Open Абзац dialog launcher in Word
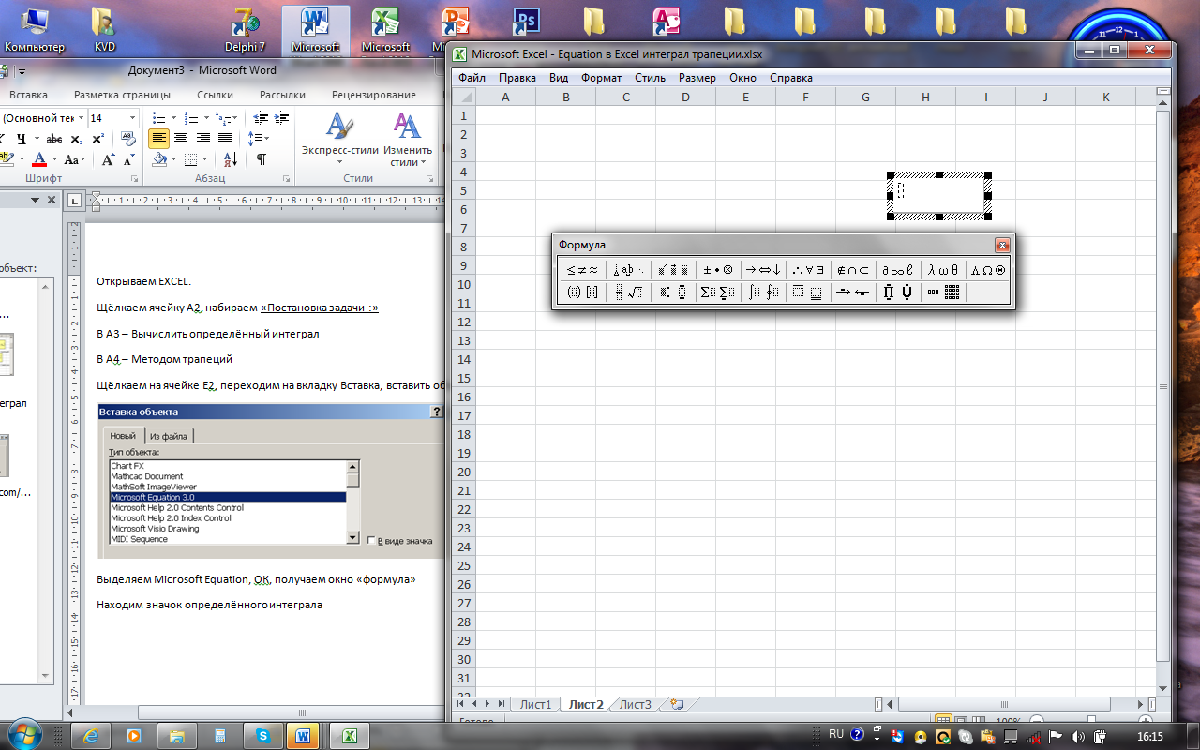1200x750 pixels. [284, 179]
